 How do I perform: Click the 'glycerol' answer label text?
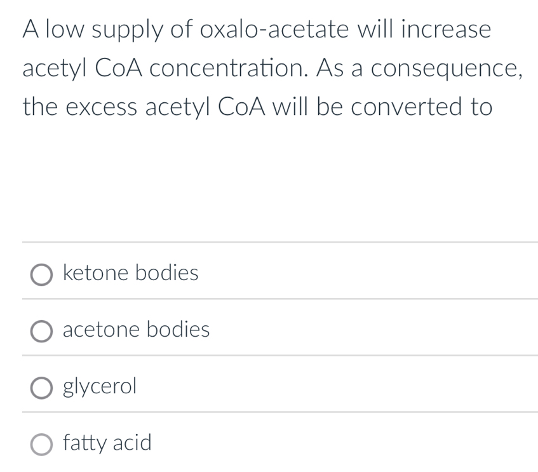[100, 386]
